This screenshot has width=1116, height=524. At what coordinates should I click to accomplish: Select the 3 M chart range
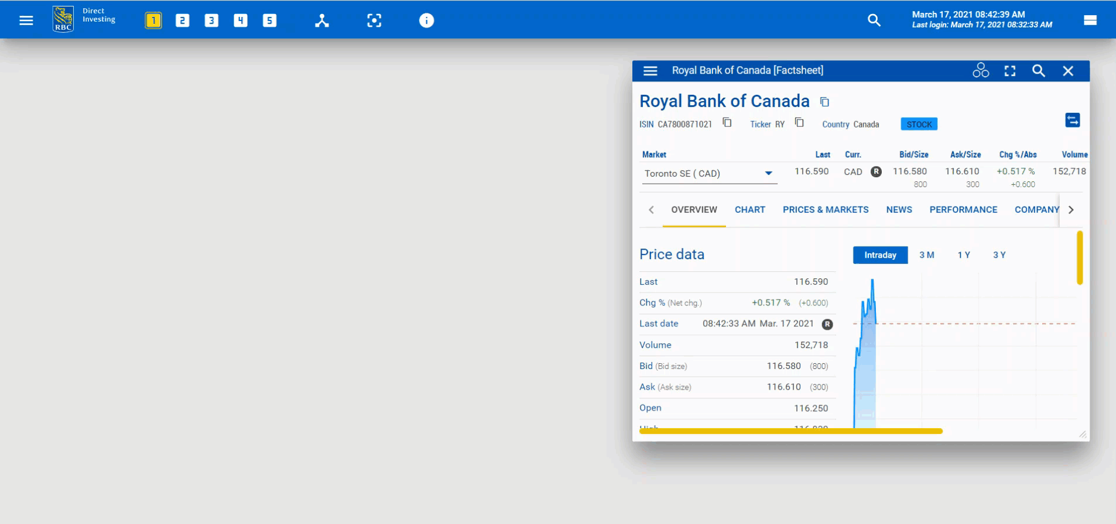[x=926, y=255]
